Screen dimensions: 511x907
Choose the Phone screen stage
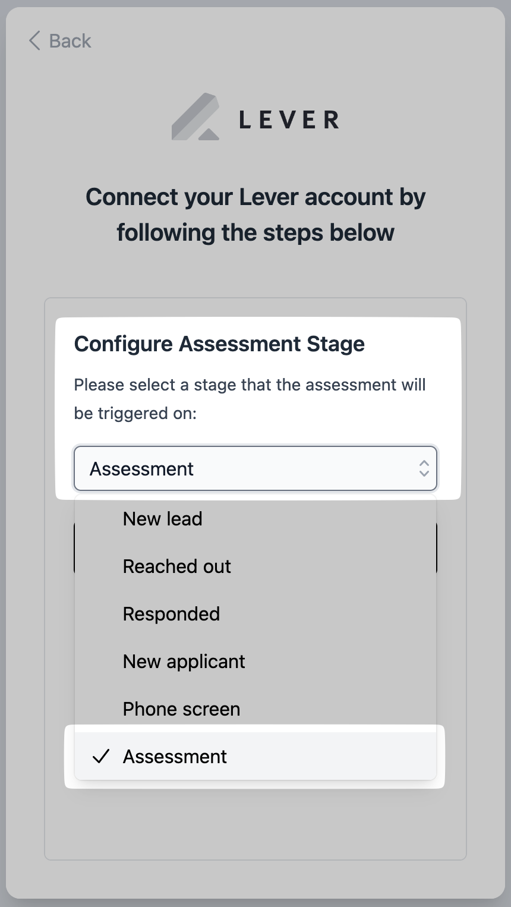point(255,709)
